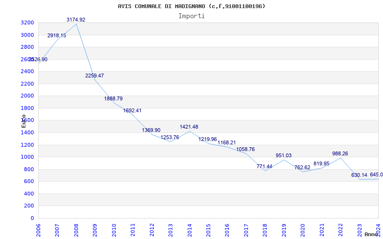Select the data label 819.95
Screen dimensions: 383x239
click(x=321, y=163)
